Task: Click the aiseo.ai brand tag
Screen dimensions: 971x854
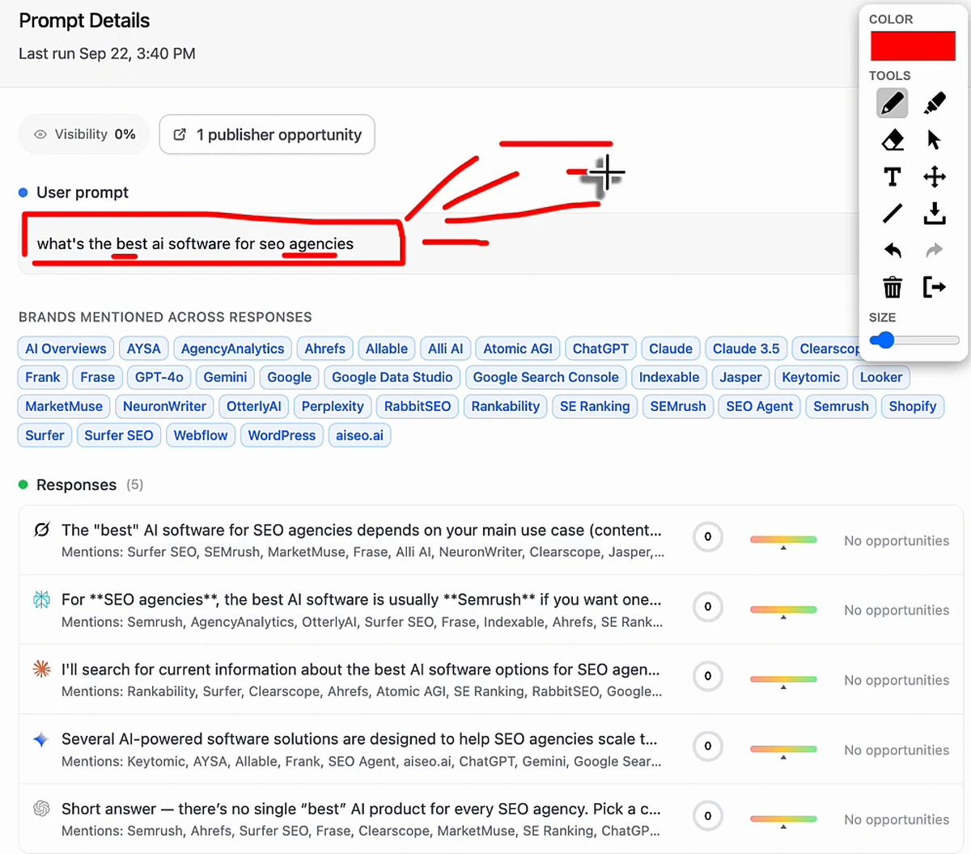Action: [x=359, y=435]
